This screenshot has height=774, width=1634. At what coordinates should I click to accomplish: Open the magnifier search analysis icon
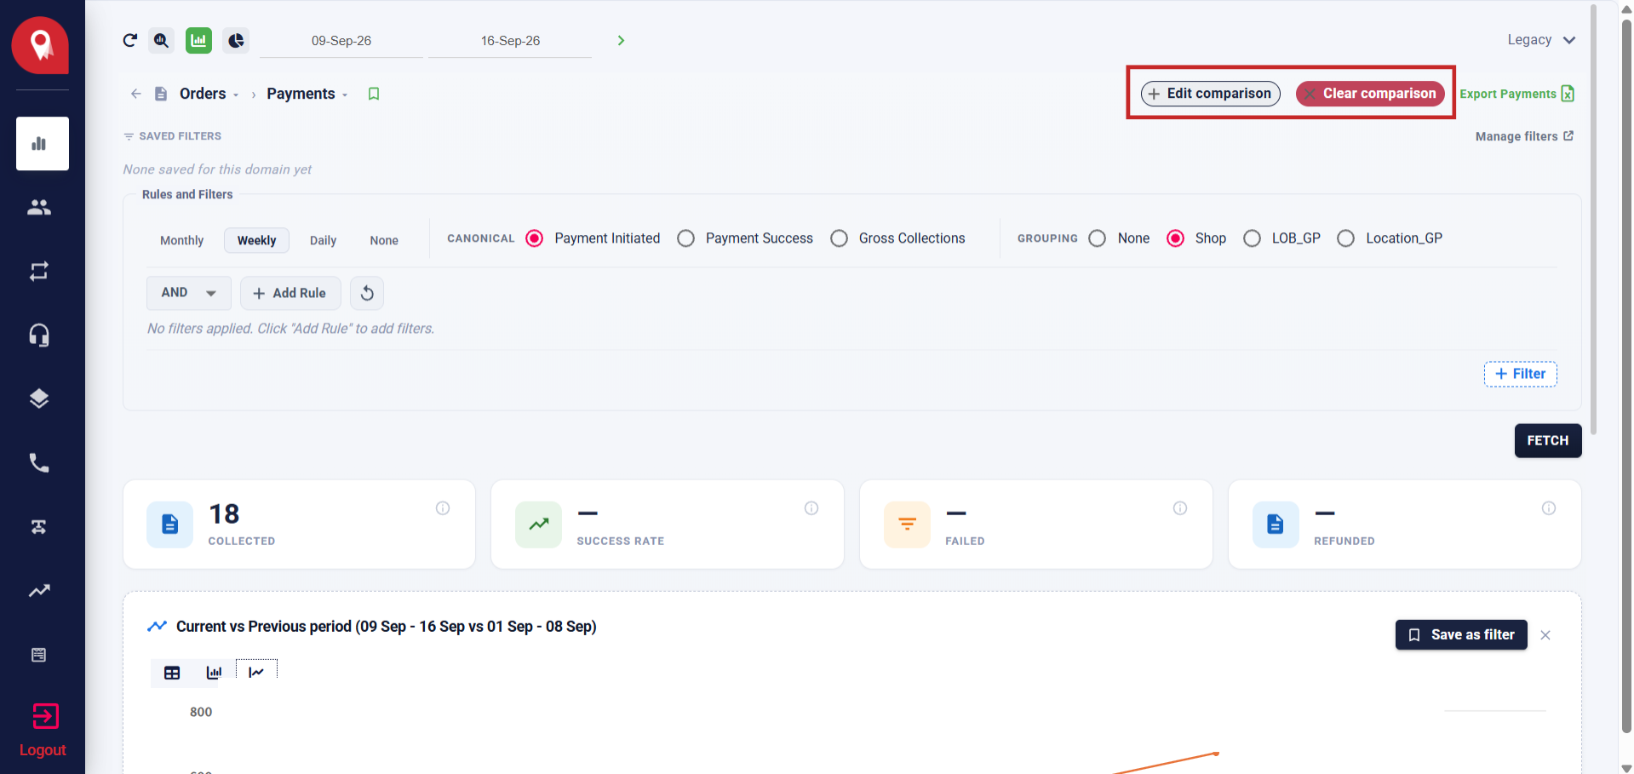[x=161, y=40]
